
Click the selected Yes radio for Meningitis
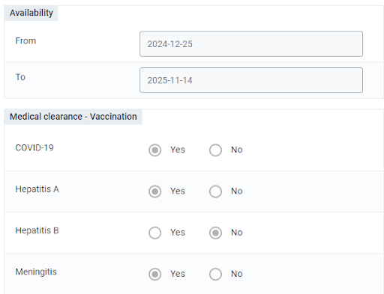[154, 275]
